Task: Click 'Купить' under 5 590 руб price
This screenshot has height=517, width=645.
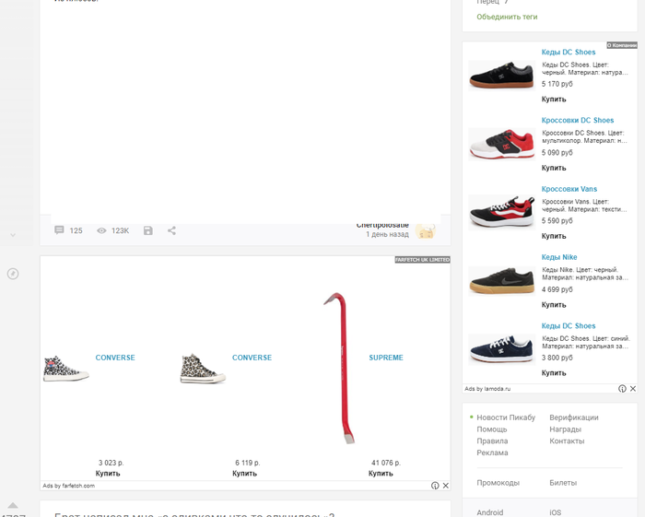Action: click(x=554, y=236)
